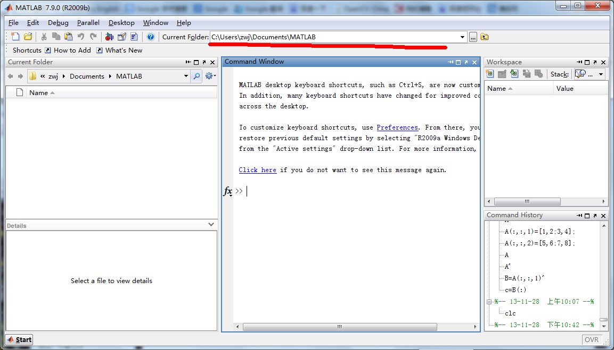
Task: Open Help with the question mark icon
Action: (x=151, y=37)
